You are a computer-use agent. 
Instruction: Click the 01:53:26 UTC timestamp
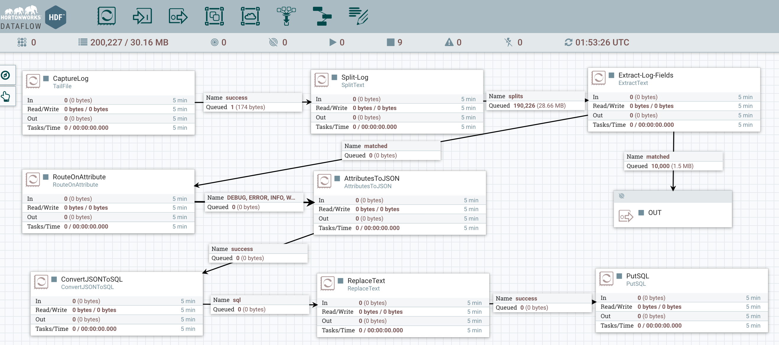[x=602, y=42]
